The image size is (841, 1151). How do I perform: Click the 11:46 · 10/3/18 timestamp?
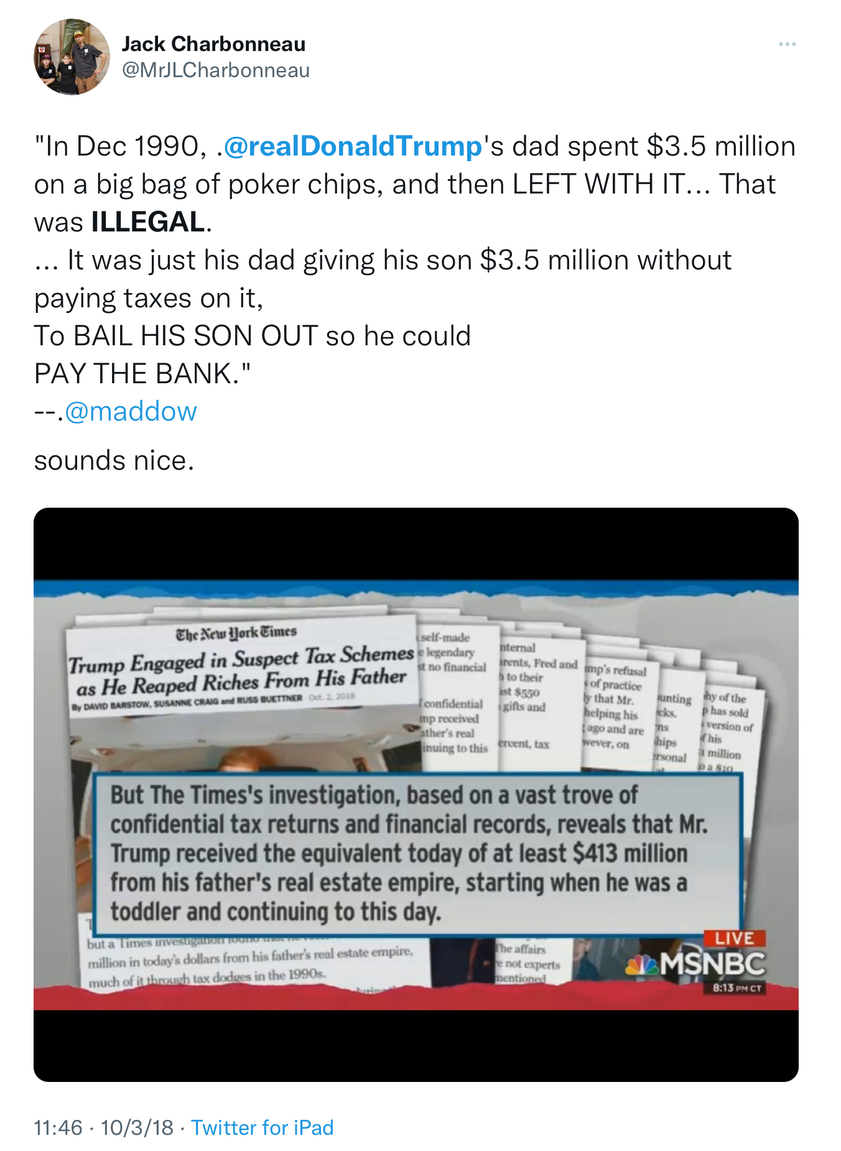click(103, 1127)
